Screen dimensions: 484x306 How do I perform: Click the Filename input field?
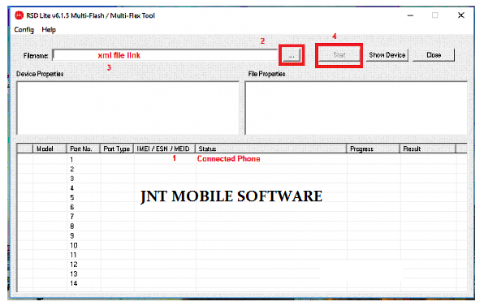click(x=165, y=55)
